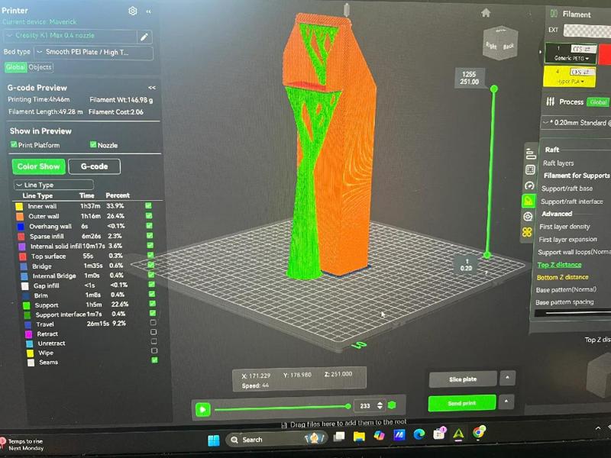Viewport: 611px width, 458px height.
Task: Hide Outer wall lines in preview
Action: 149,215
